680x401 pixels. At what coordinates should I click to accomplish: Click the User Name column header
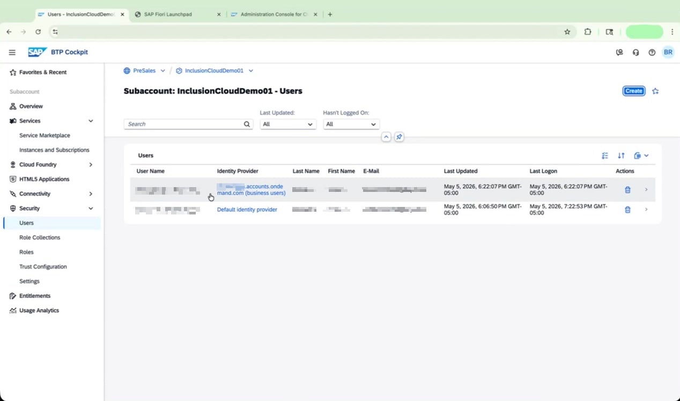150,171
